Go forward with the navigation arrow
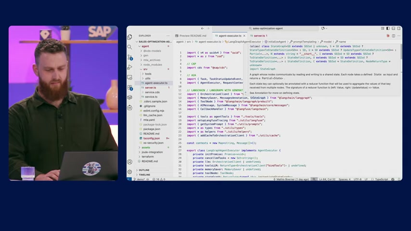 coord(208,28)
